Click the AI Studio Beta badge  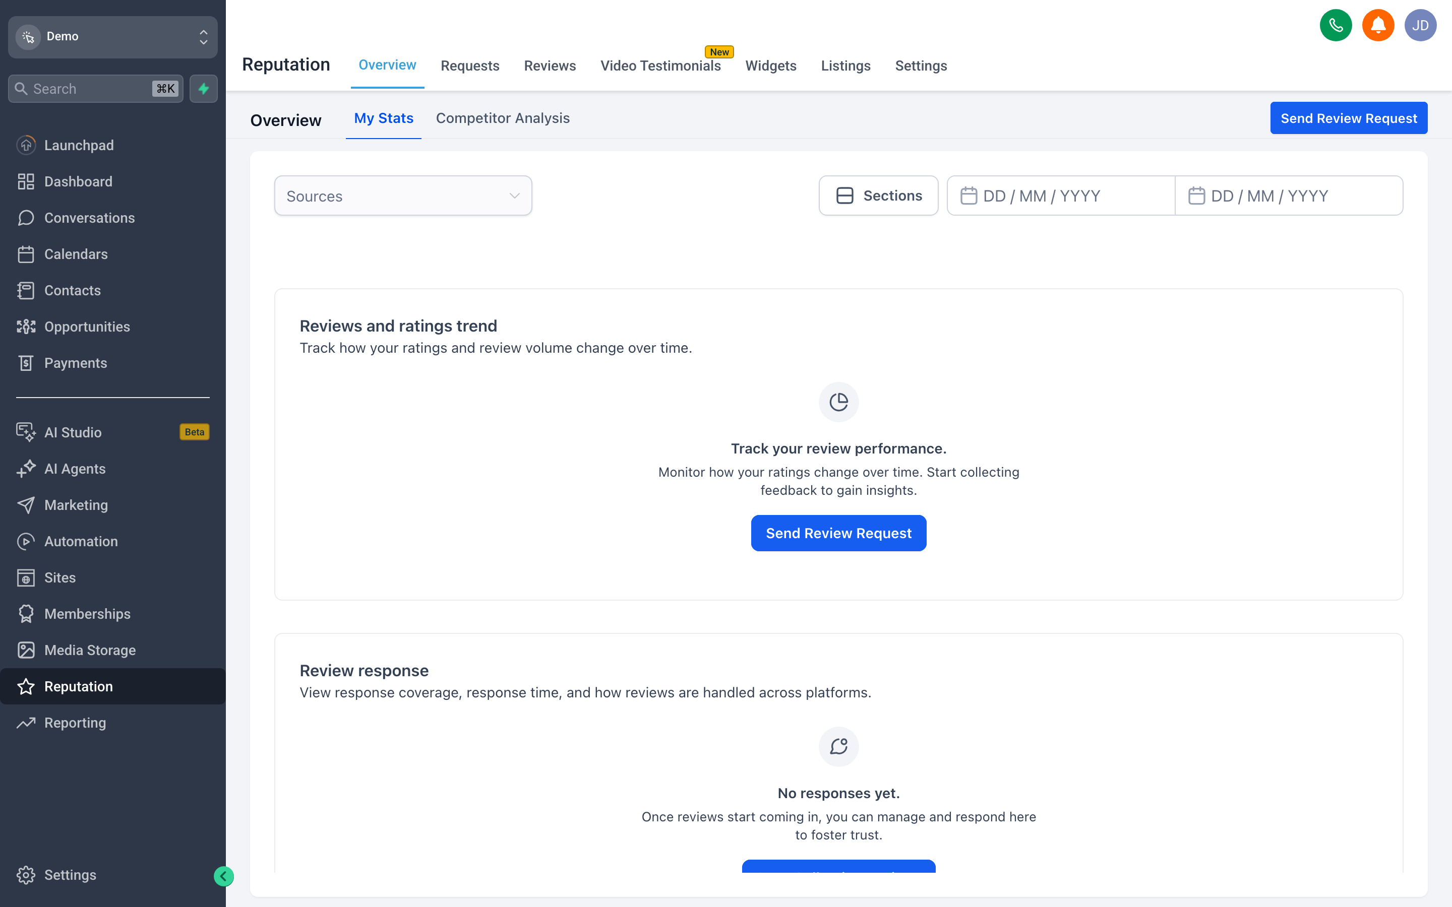pyautogui.click(x=195, y=432)
